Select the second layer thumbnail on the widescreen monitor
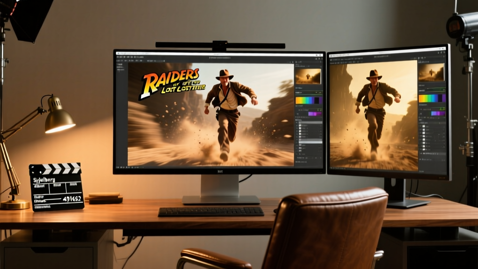 (300, 128)
